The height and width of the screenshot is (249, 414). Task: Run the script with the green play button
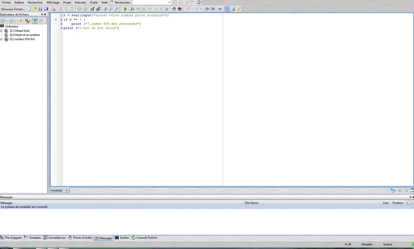pyautogui.click(x=125, y=9)
